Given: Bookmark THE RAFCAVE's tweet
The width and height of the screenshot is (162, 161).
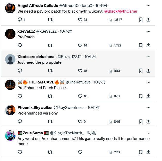Looking at the screenshot, I should point(141,96).
